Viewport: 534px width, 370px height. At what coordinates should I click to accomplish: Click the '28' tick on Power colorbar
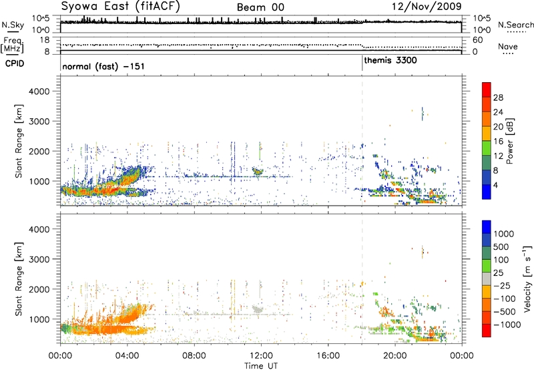point(498,98)
